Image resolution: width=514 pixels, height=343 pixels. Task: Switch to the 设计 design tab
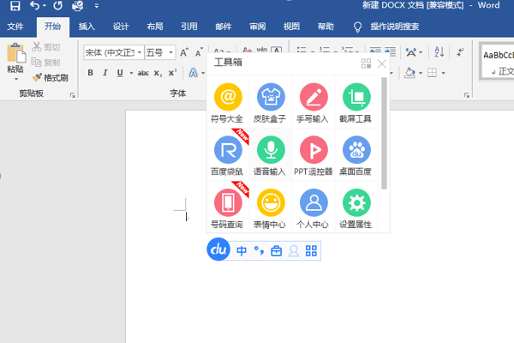(121, 27)
